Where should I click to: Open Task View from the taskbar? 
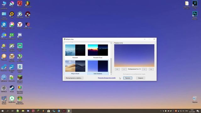tap(13, 111)
